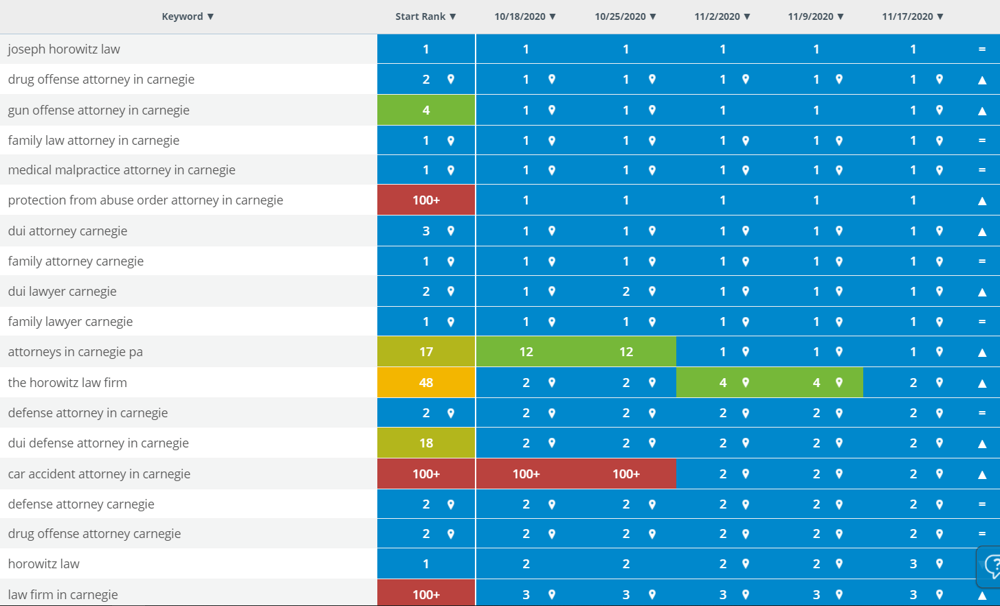Viewport: 1000px width, 606px height.
Task: Click map pin in law firm in carnegie 10/18/2020 cell
Action: click(552, 594)
